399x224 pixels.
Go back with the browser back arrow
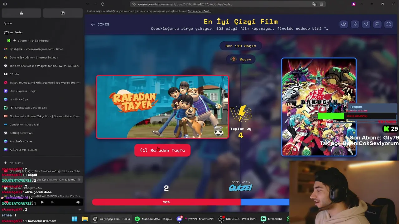[x=88, y=4]
